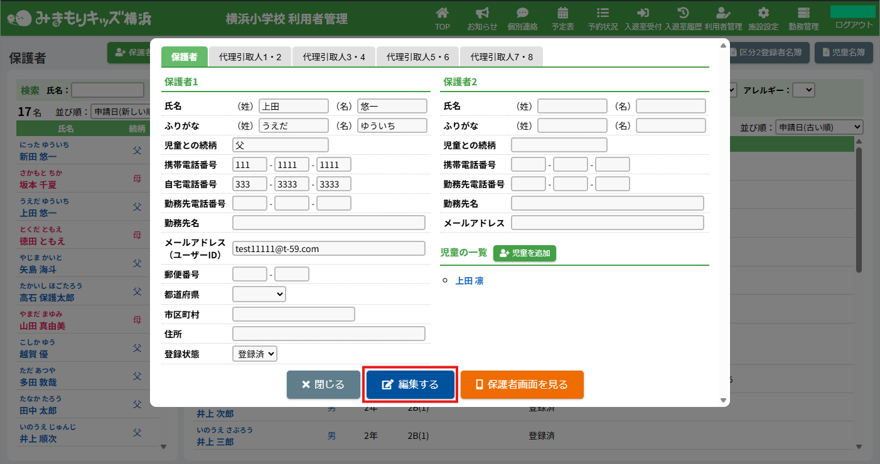Click the 児童を追加 button
This screenshot has height=464, width=880.
[525, 253]
